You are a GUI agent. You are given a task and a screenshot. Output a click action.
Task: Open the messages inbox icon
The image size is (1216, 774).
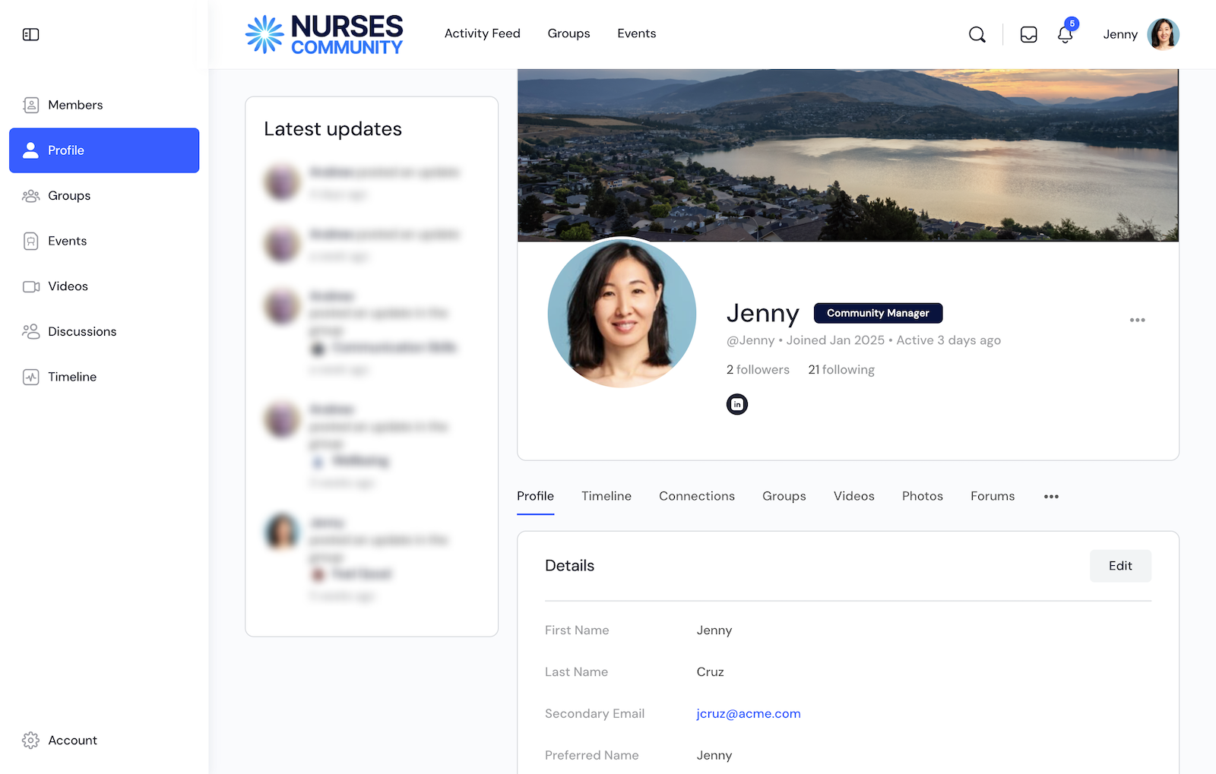1028,34
